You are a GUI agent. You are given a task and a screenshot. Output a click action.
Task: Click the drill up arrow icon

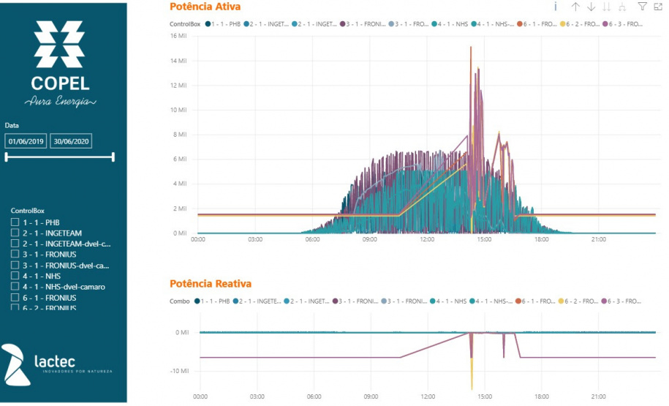click(x=575, y=7)
